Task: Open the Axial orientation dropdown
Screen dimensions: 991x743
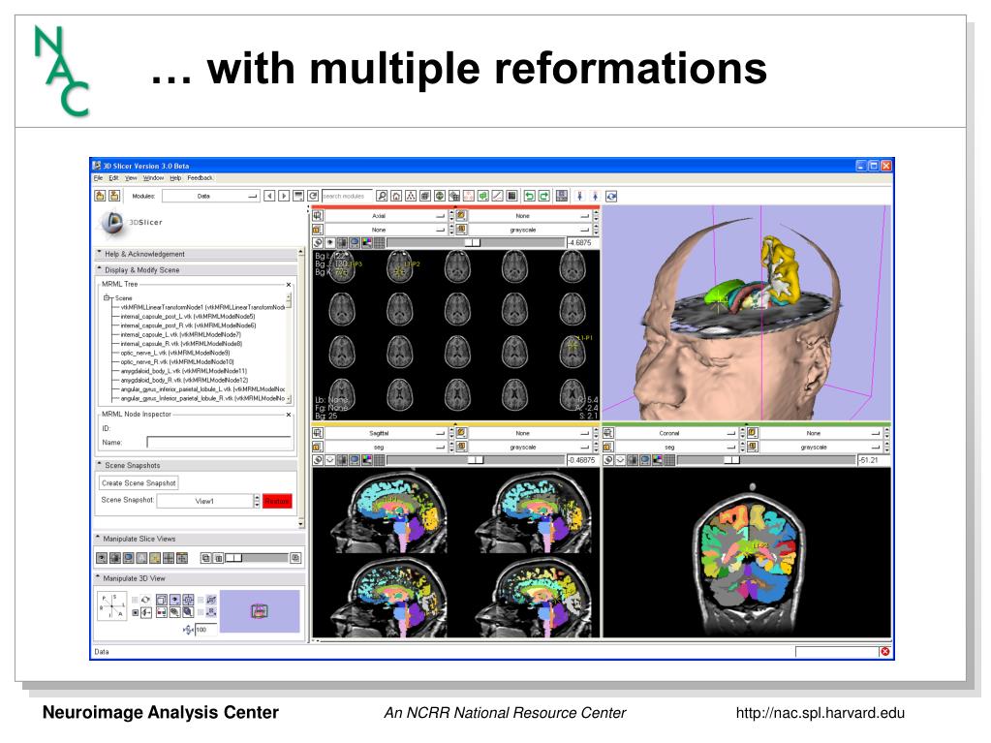Action: click(386, 215)
